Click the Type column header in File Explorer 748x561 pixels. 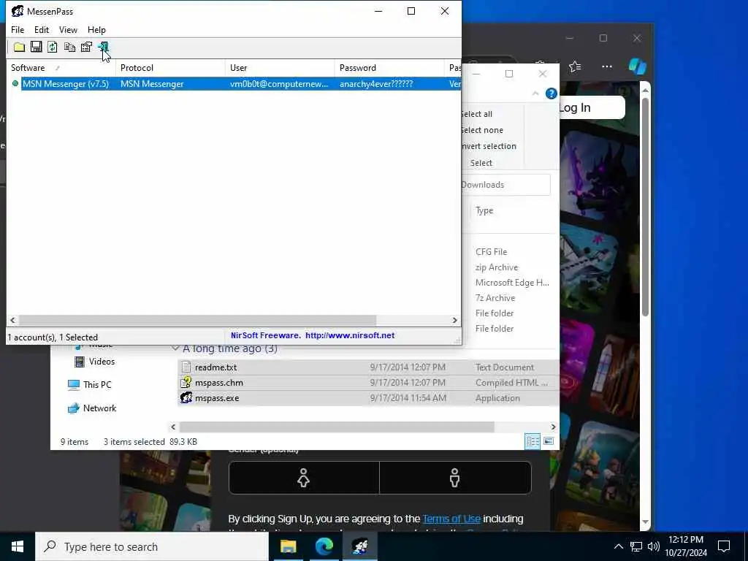[484, 210]
